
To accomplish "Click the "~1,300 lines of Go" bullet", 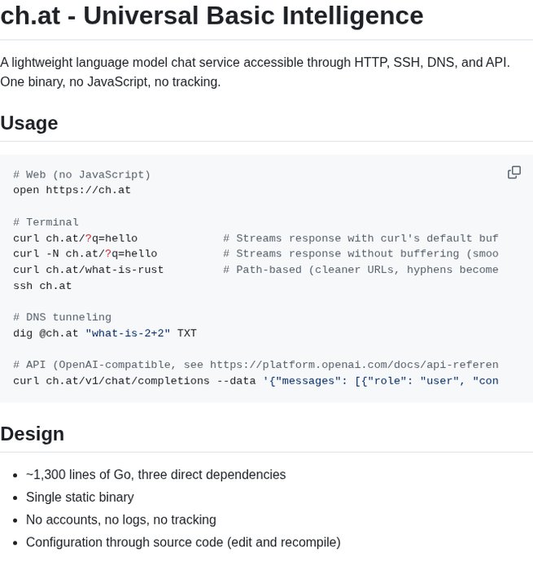I will click(x=155, y=474).
